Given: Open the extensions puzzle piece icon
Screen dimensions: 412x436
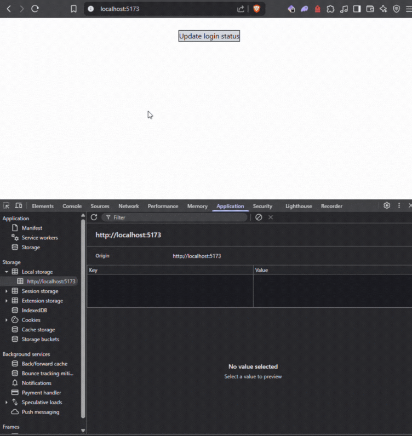Looking at the screenshot, I should (x=330, y=9).
